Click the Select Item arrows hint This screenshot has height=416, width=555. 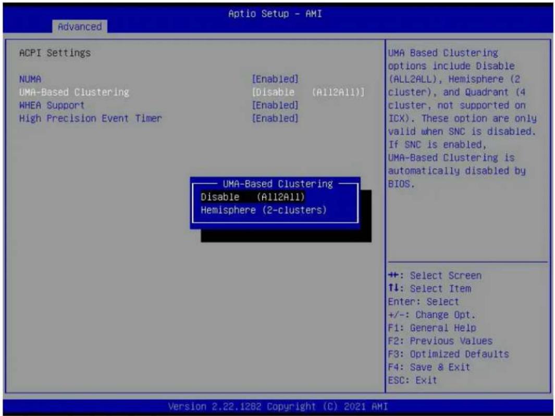[429, 288]
